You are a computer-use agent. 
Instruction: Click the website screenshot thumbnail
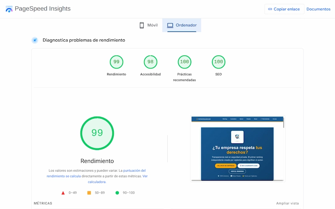237,149
